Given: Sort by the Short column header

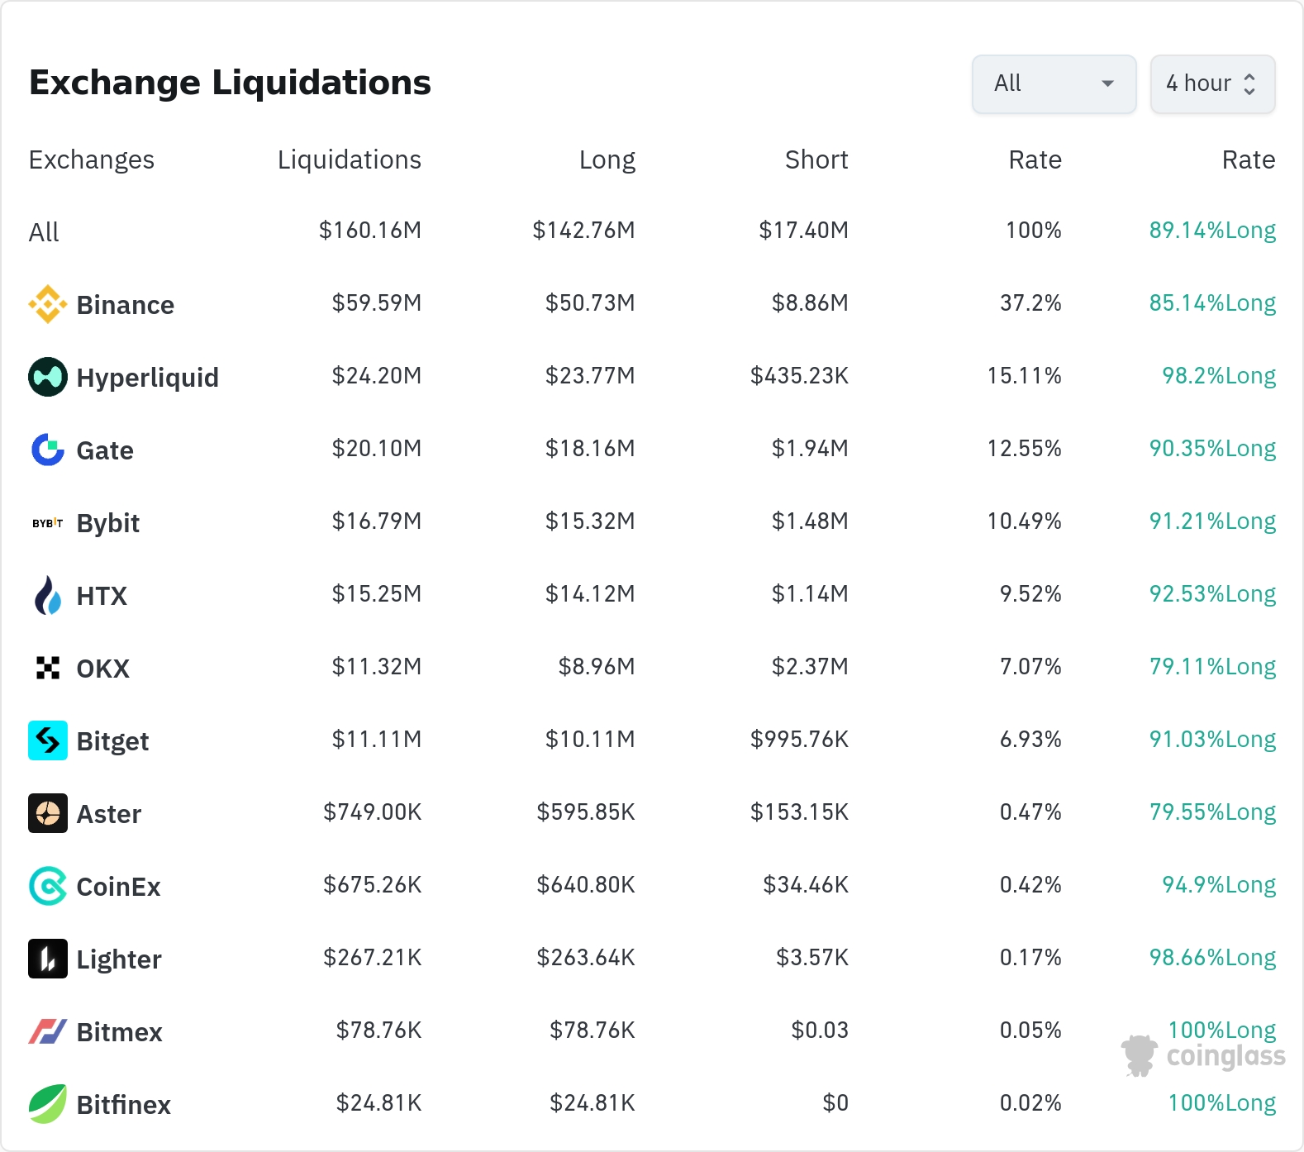Looking at the screenshot, I should pos(816,159).
